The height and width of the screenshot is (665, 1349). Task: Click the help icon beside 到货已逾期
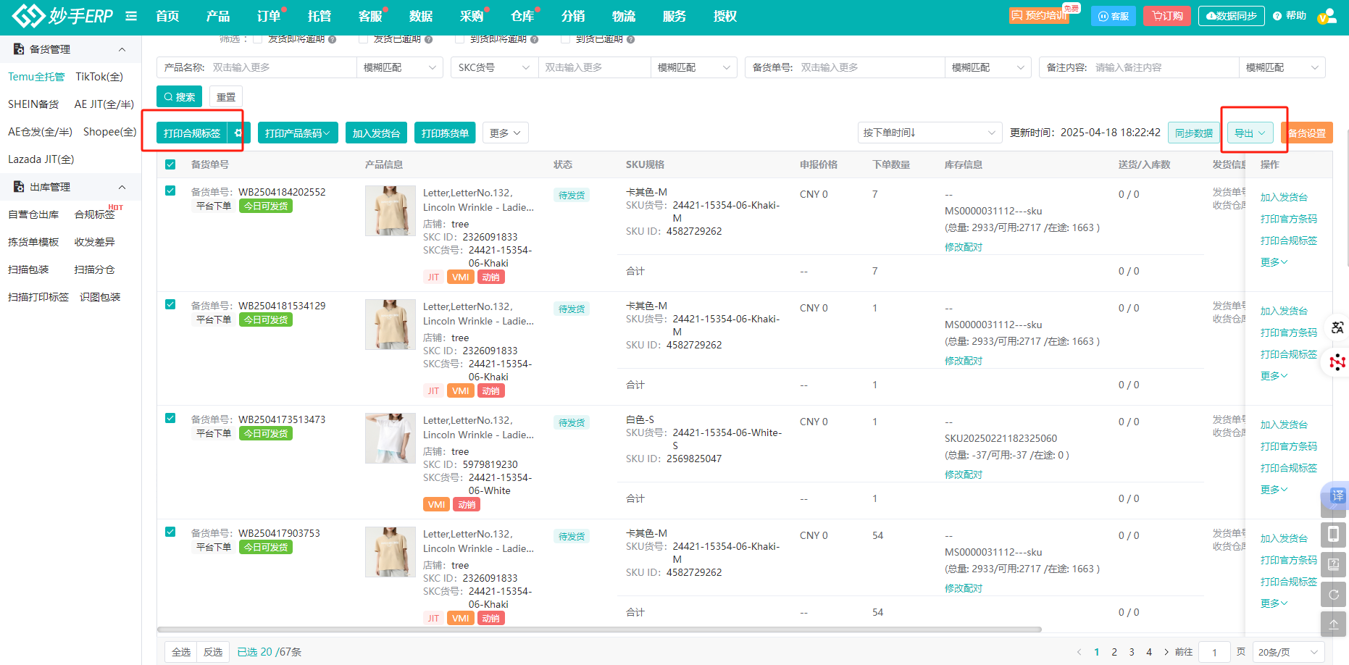(630, 40)
